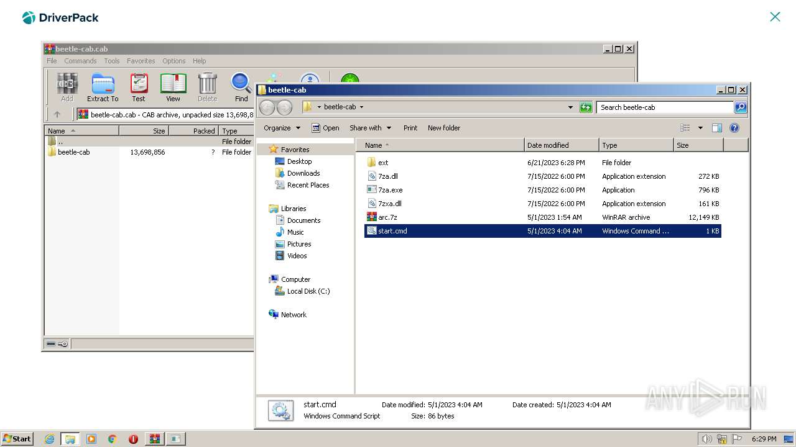
Task: Click the Open button in Explorer toolbar
Action: pos(325,128)
